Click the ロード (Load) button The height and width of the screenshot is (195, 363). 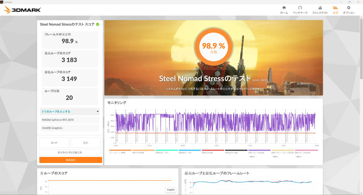coord(54,143)
